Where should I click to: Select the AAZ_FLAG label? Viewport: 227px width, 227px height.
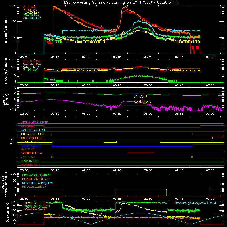coord(28,157)
